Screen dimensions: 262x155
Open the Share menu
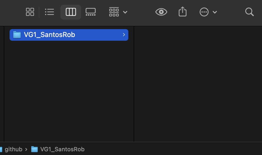183,12
